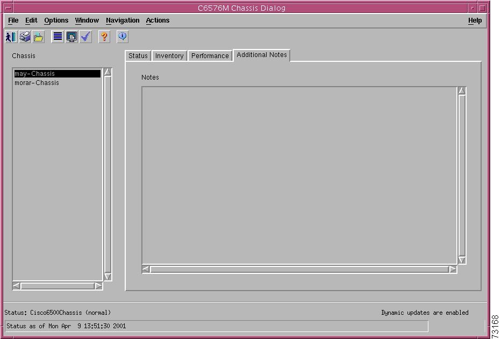The image size is (501, 339).
Task: Click the computer monitor toolbar icon
Action: point(71,37)
